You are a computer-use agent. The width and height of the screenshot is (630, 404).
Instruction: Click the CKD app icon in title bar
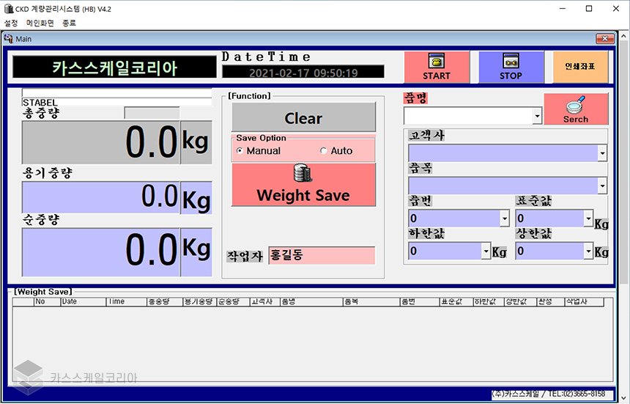click(7, 9)
